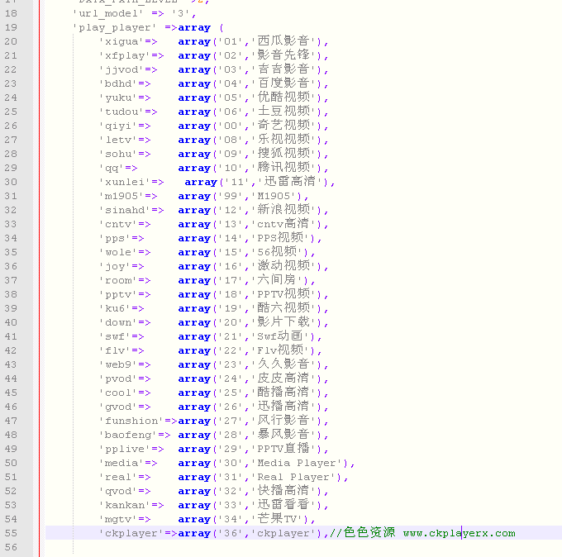Click the 'media' key string
Image resolution: width=562 pixels, height=557 pixels.
click(121, 463)
